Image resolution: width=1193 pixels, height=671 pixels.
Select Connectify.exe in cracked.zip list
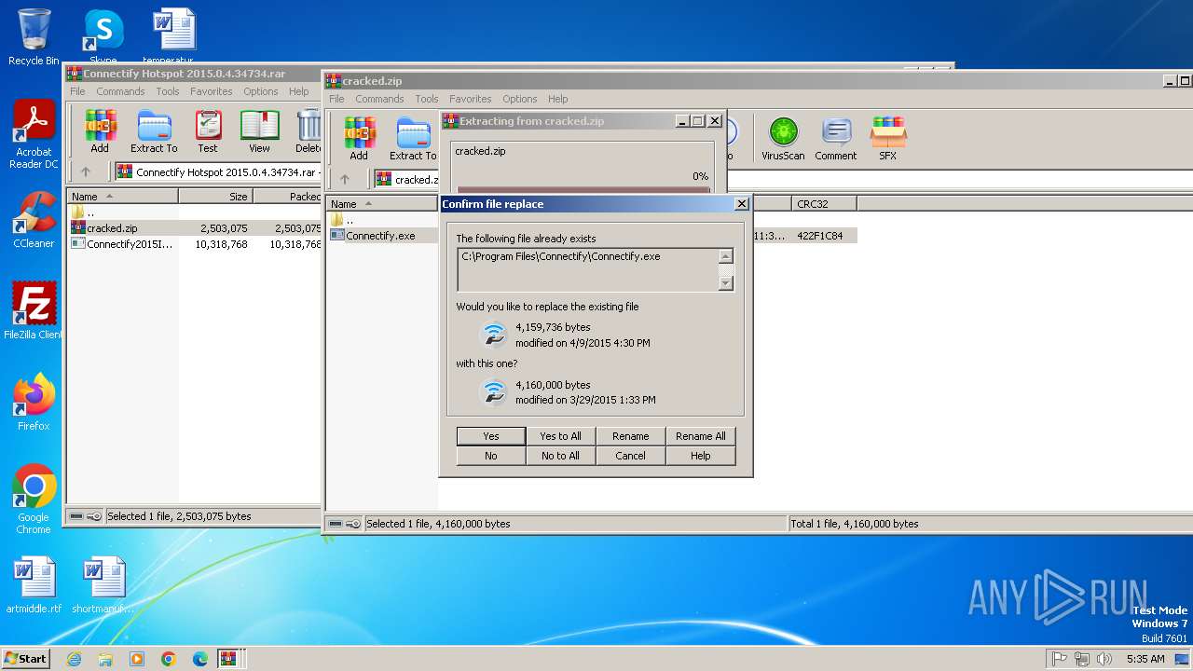coord(380,236)
